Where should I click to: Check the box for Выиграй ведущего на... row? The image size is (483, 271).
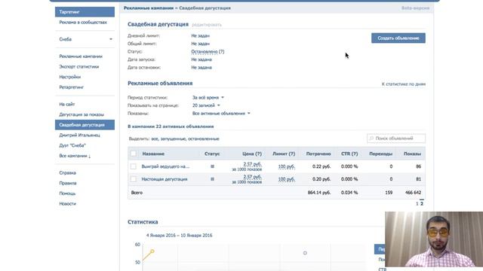pos(134,166)
